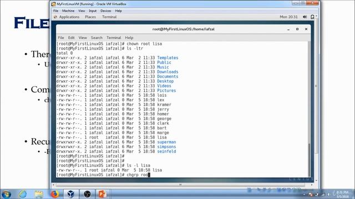Switch to VirtualBox taskbar icon
The image size is (355, 199).
tap(70, 194)
